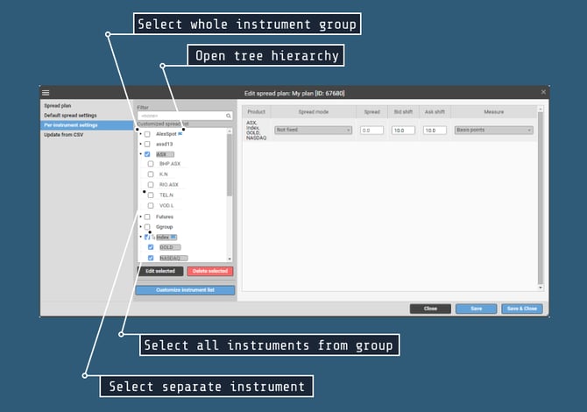Click the Bid shift input field
587x412 pixels.
point(404,130)
